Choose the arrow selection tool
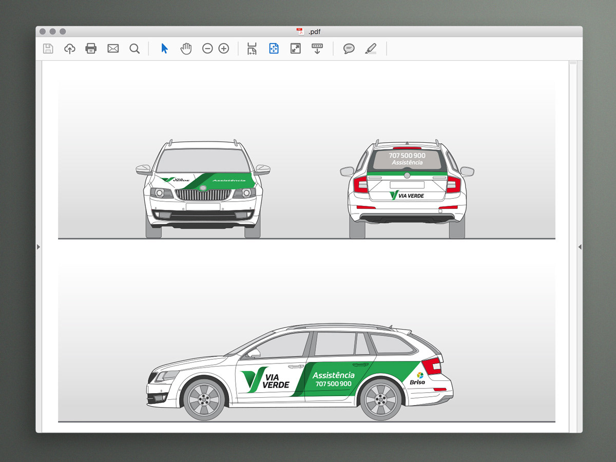The image size is (616, 462). [x=164, y=49]
